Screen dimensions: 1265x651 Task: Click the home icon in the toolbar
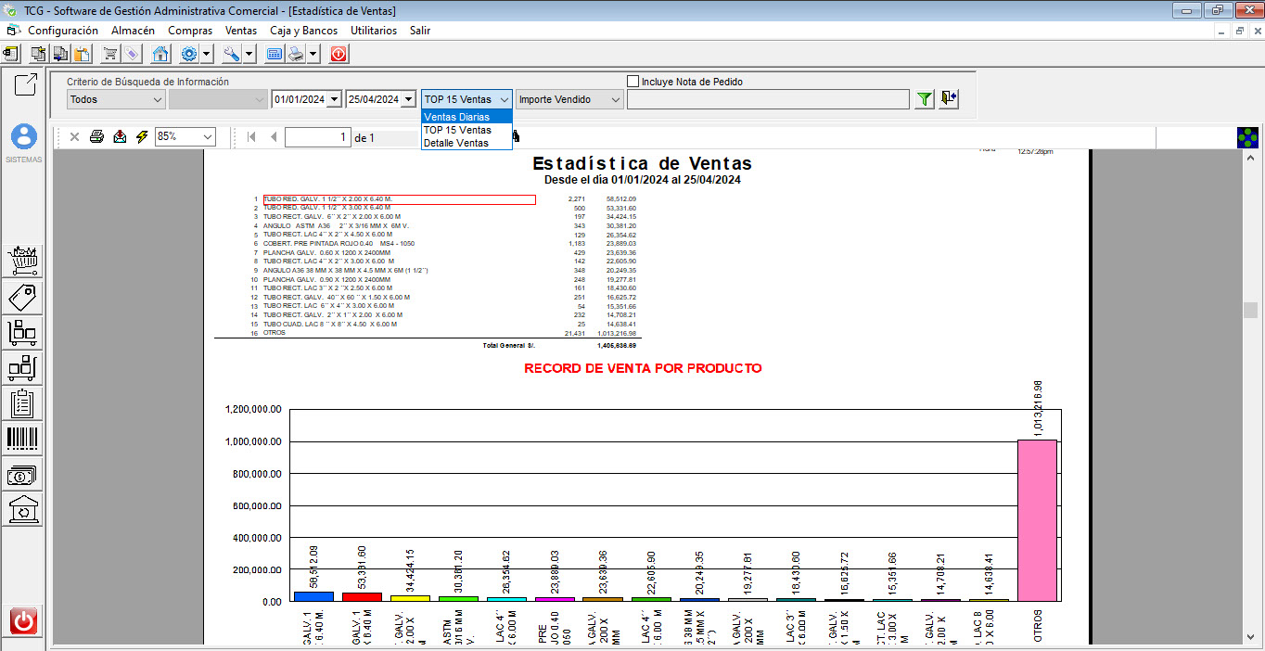[160, 54]
